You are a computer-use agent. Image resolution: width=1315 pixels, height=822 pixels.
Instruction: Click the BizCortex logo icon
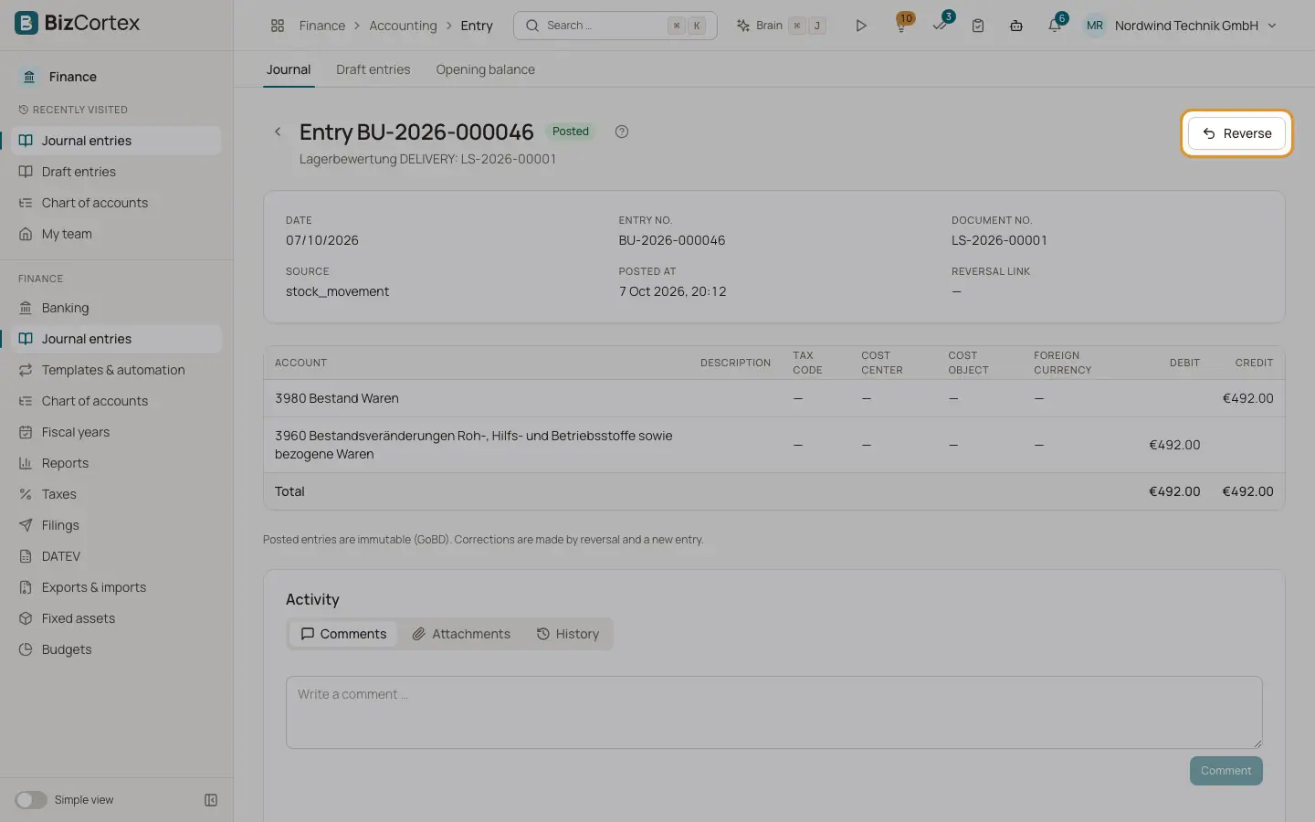coord(26,23)
